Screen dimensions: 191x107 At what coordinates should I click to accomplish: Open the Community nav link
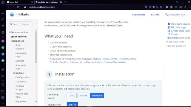[x=139, y=15]
